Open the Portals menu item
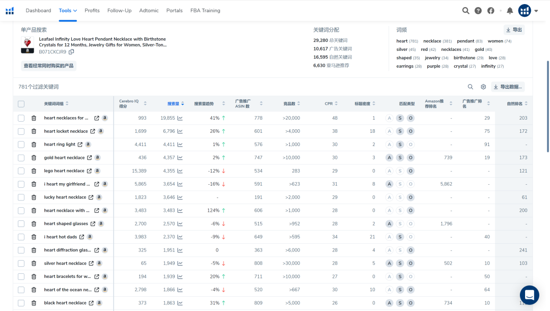 coord(174,11)
